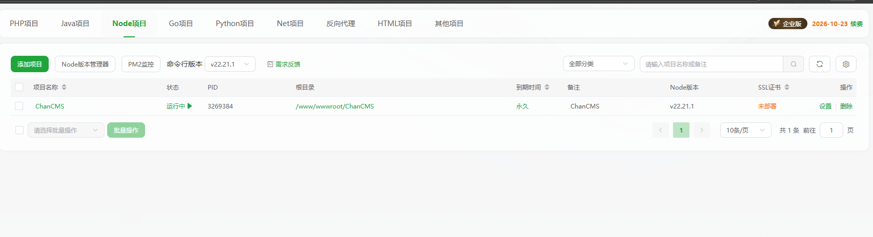The image size is (873, 237).
Task: Open the table column settings gear
Action: coord(846,64)
